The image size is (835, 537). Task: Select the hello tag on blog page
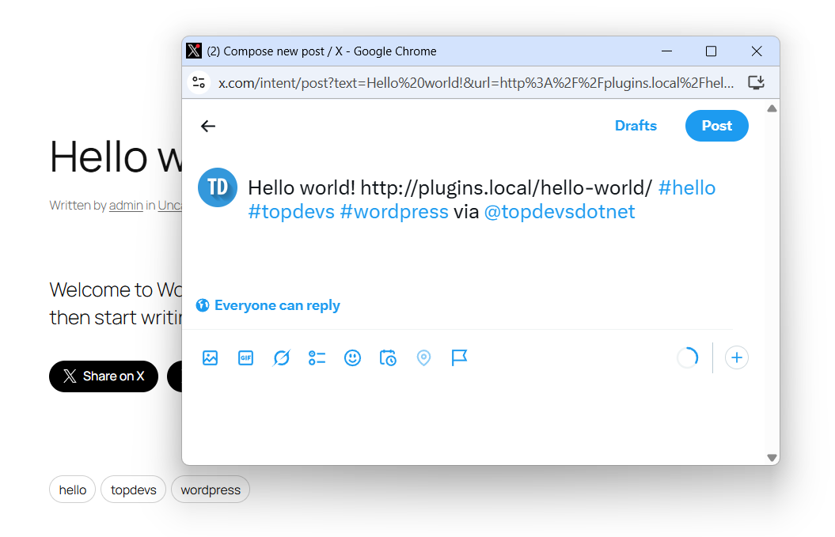coord(73,490)
